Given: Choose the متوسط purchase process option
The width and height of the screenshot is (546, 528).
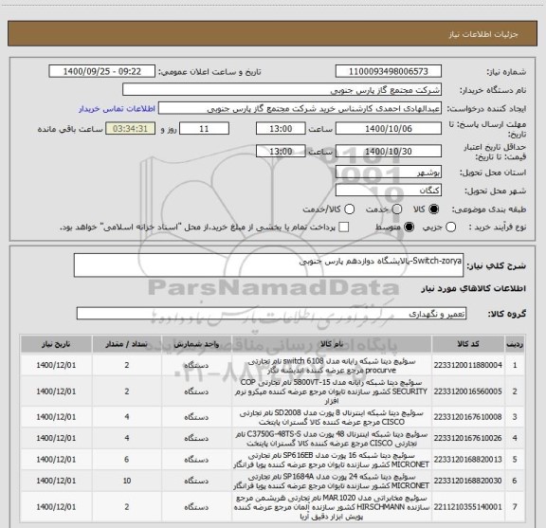Looking at the screenshot, I should (x=409, y=228).
